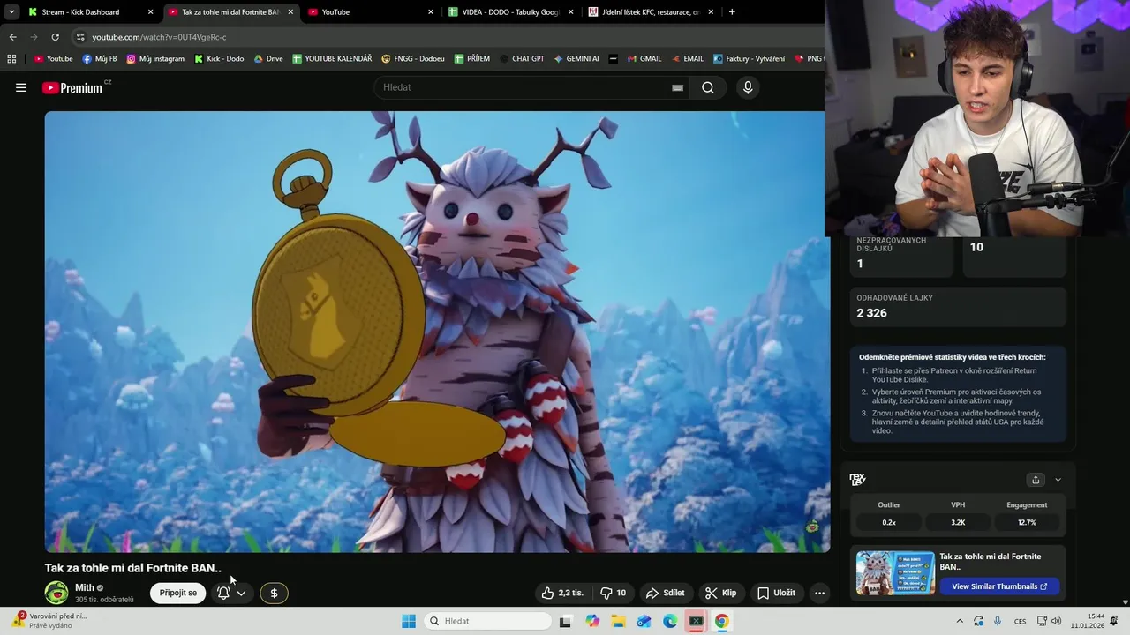The height and width of the screenshot is (635, 1130).
Task: Open the Windows Start button
Action: coord(409,621)
